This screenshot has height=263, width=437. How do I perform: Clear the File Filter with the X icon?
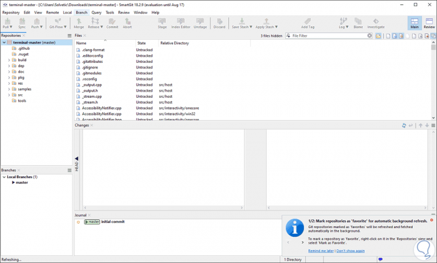pyautogui.click(x=370, y=36)
